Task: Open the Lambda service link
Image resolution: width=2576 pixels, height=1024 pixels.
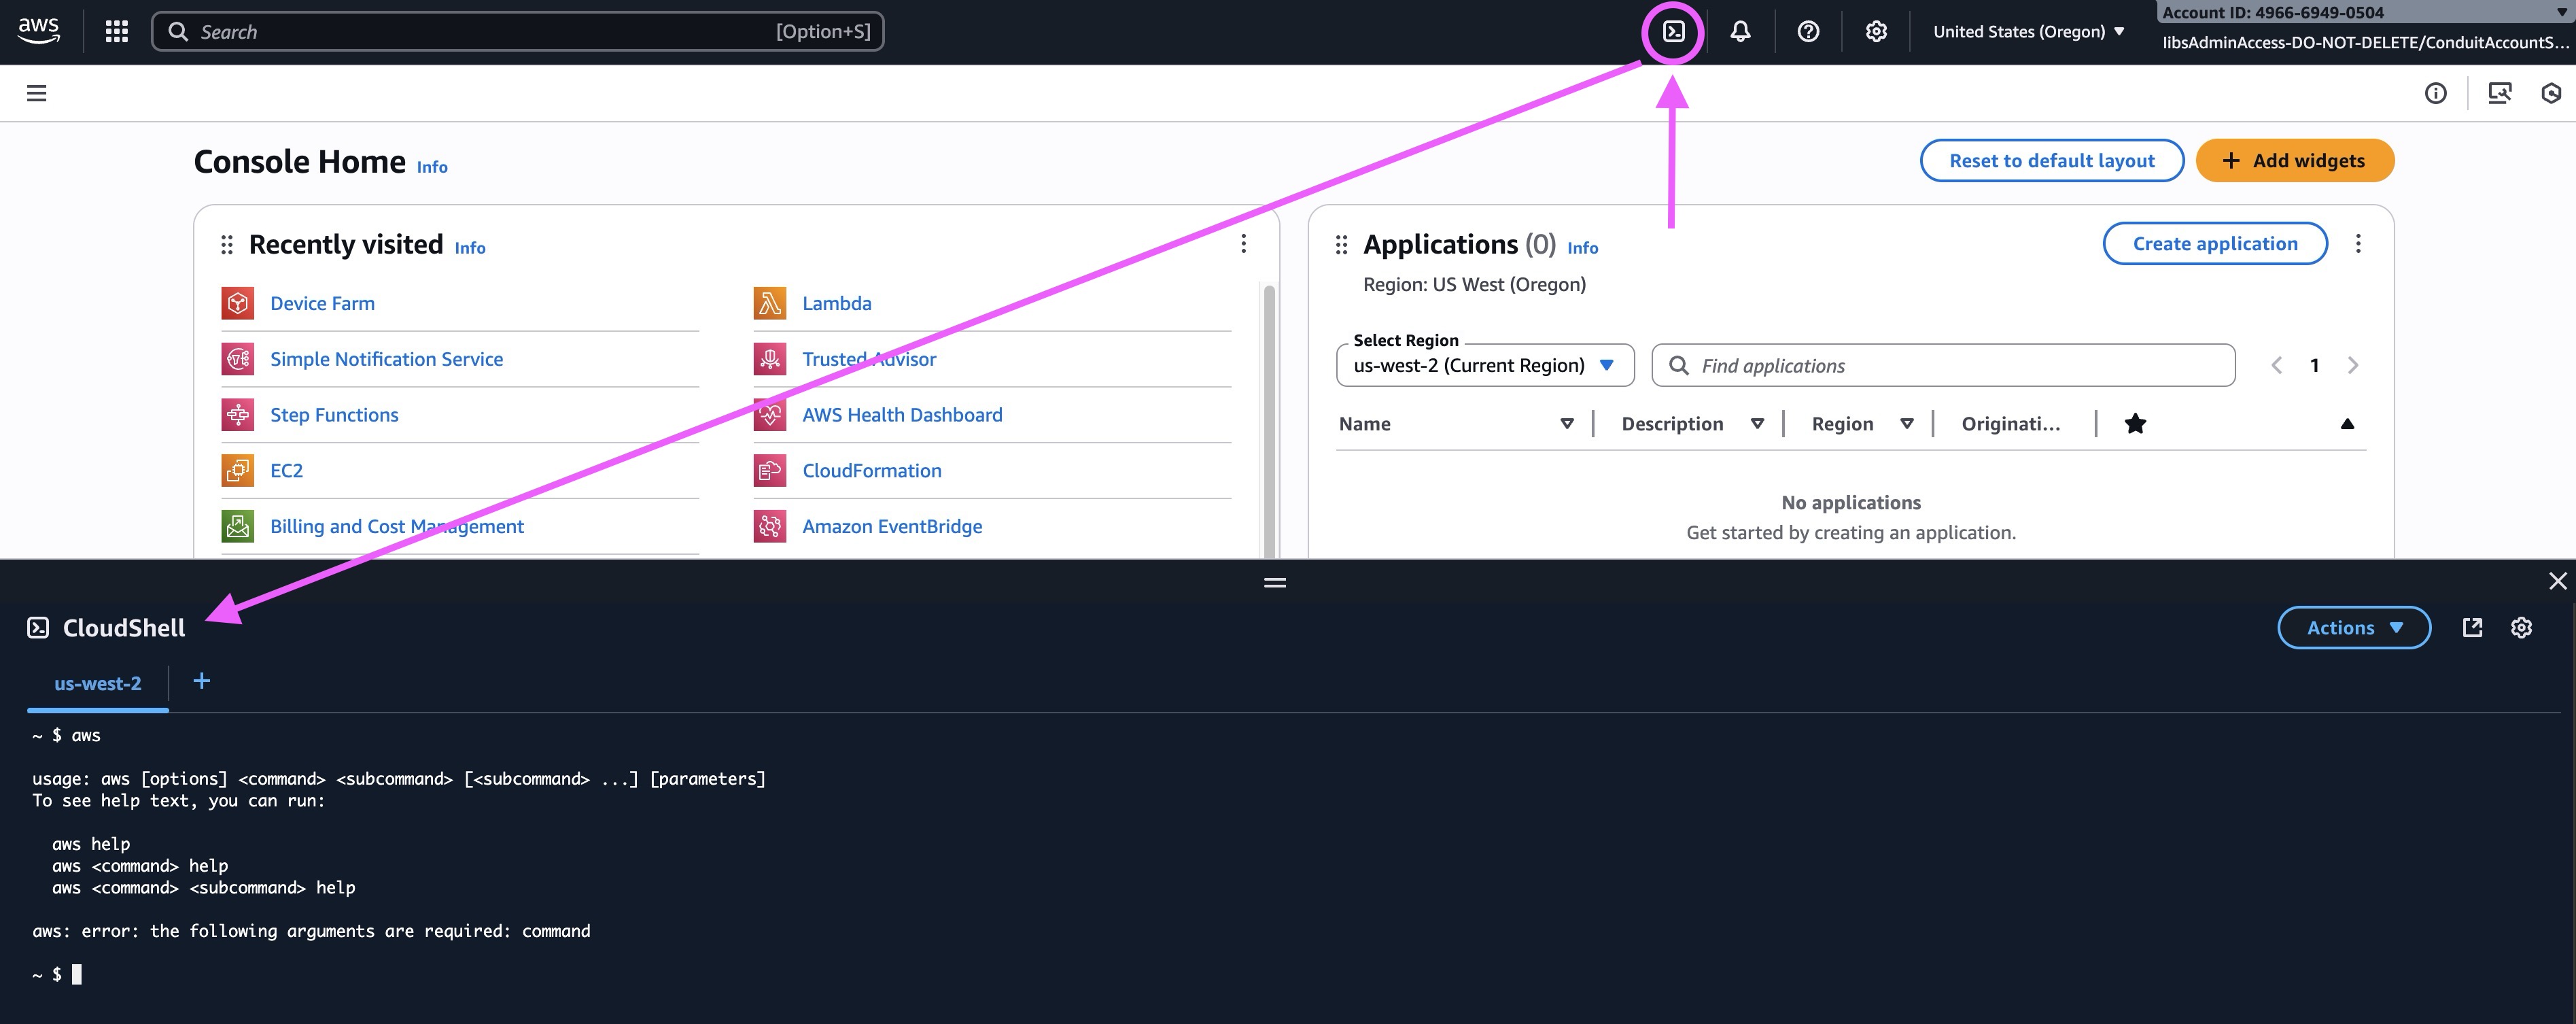Action: tap(837, 302)
